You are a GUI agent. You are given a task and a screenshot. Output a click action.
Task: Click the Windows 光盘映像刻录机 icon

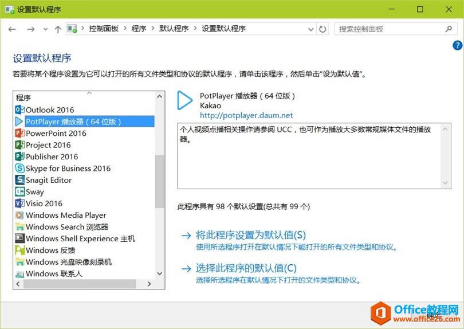click(19, 262)
